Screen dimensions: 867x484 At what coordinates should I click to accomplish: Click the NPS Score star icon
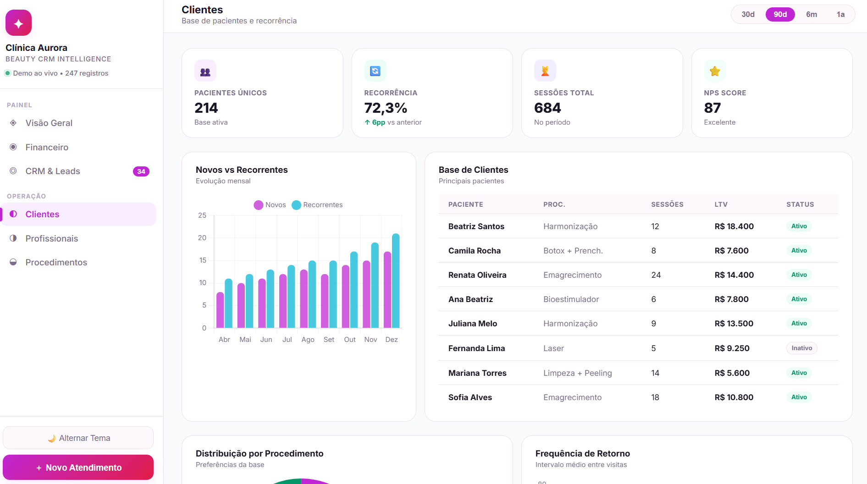[715, 71]
